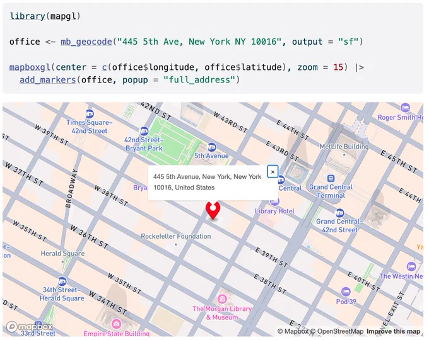The width and height of the screenshot is (429, 340).
Task: Click the W 43RD ST street label
Action: 230,122
